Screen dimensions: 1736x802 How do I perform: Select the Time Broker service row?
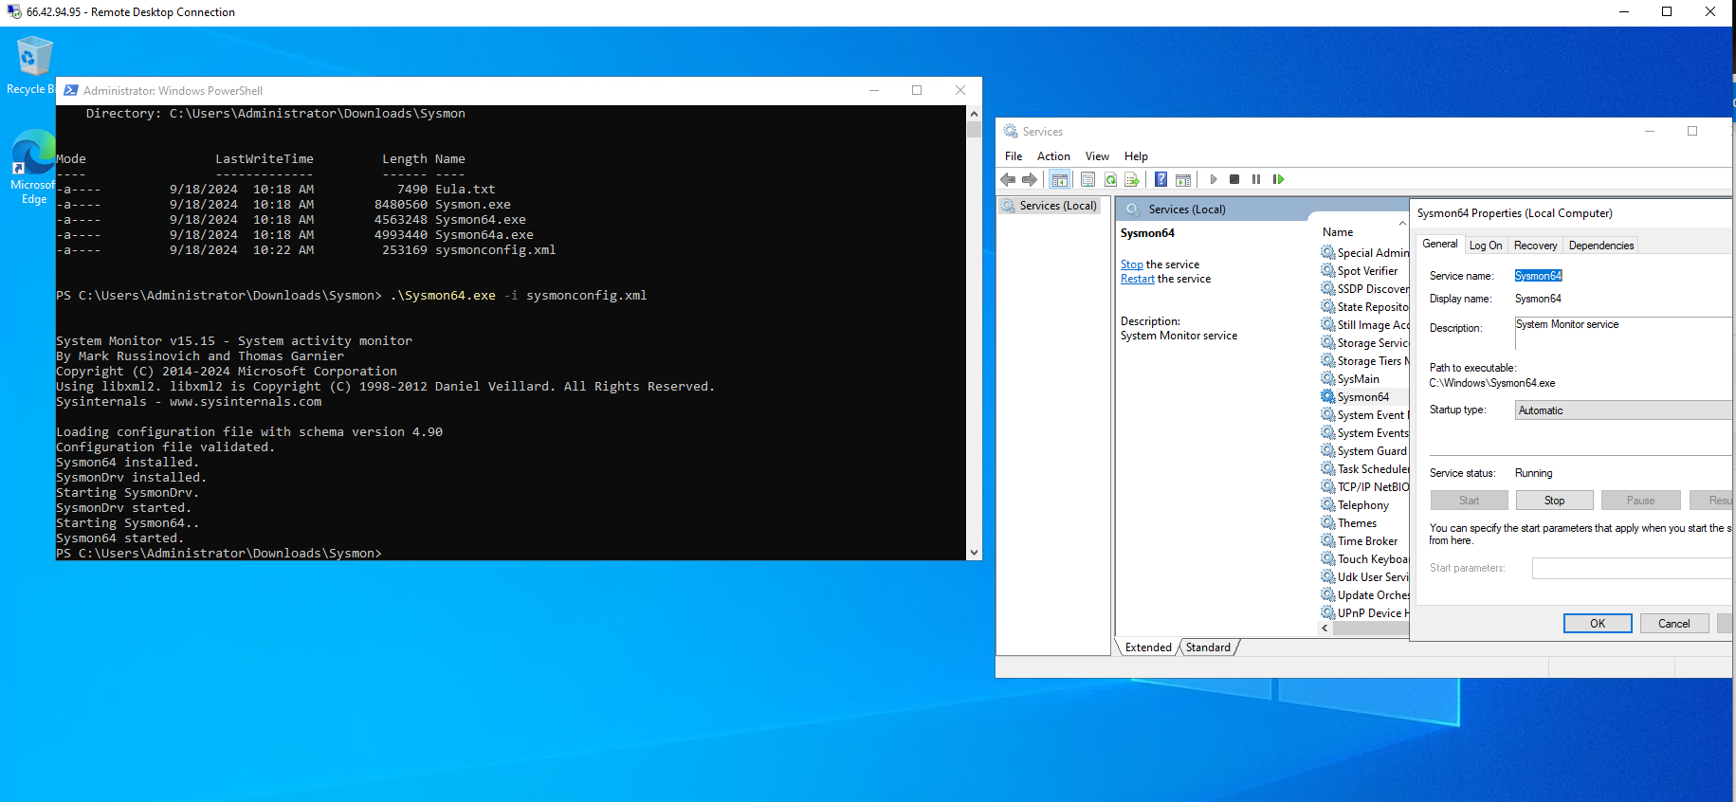[x=1367, y=541]
